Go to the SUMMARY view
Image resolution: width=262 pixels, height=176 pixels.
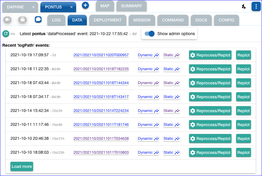pyautogui.click(x=131, y=6)
